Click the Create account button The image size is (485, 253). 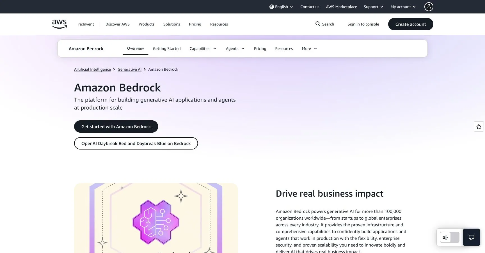pyautogui.click(x=411, y=24)
